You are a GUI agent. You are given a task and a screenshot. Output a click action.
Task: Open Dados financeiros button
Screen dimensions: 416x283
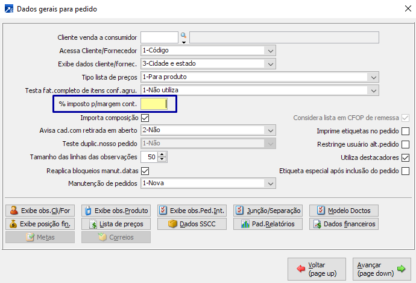[344, 224]
